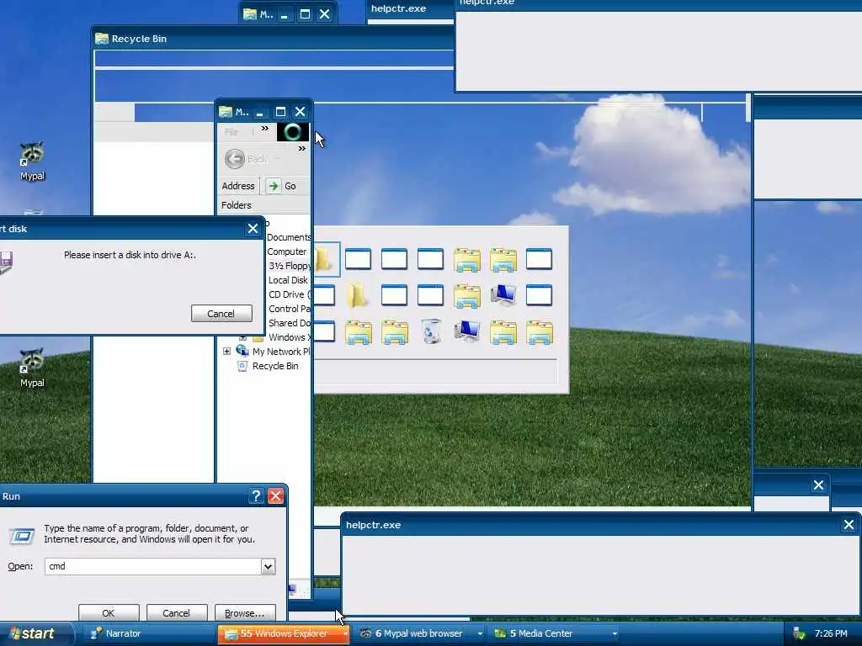Switch to the 55 Windows Explorer taskbar group
The height and width of the screenshot is (646, 862).
pos(284,634)
